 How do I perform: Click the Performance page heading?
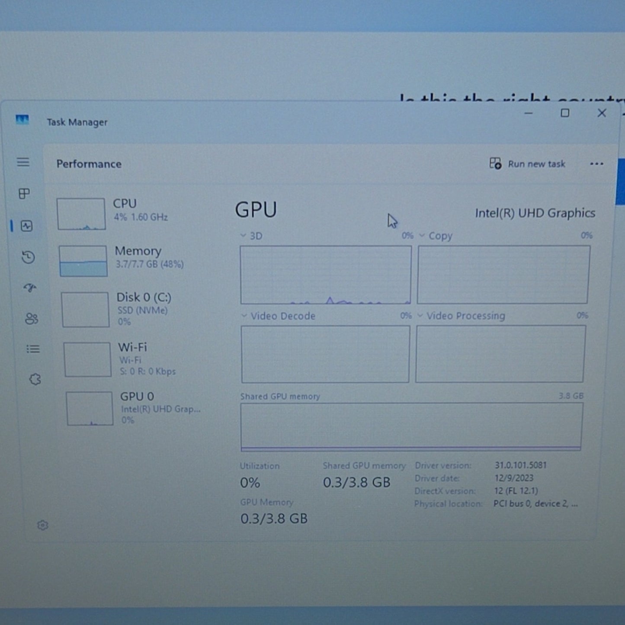[x=89, y=164]
